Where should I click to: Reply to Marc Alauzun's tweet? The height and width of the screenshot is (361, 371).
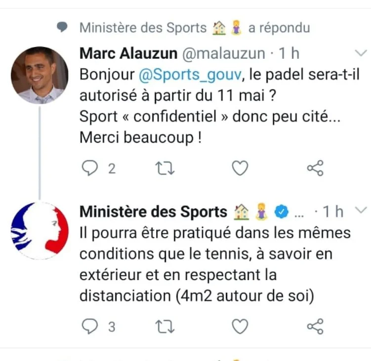(90, 169)
